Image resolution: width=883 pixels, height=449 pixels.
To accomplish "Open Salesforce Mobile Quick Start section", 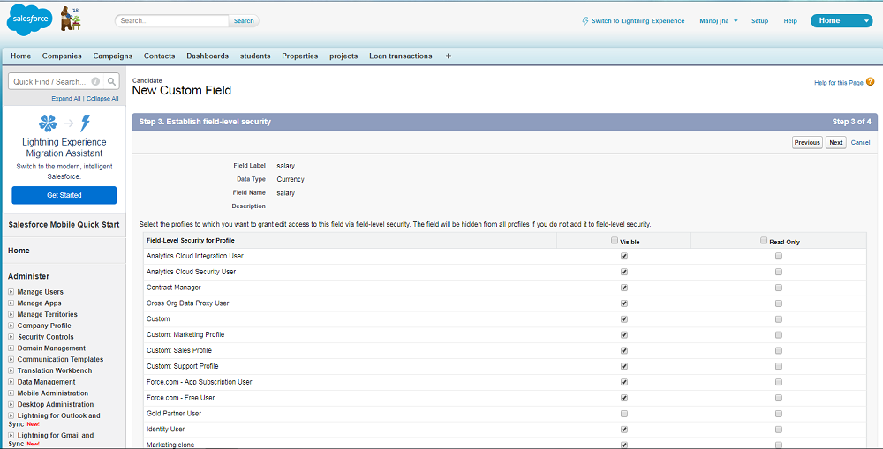I will coord(64,224).
